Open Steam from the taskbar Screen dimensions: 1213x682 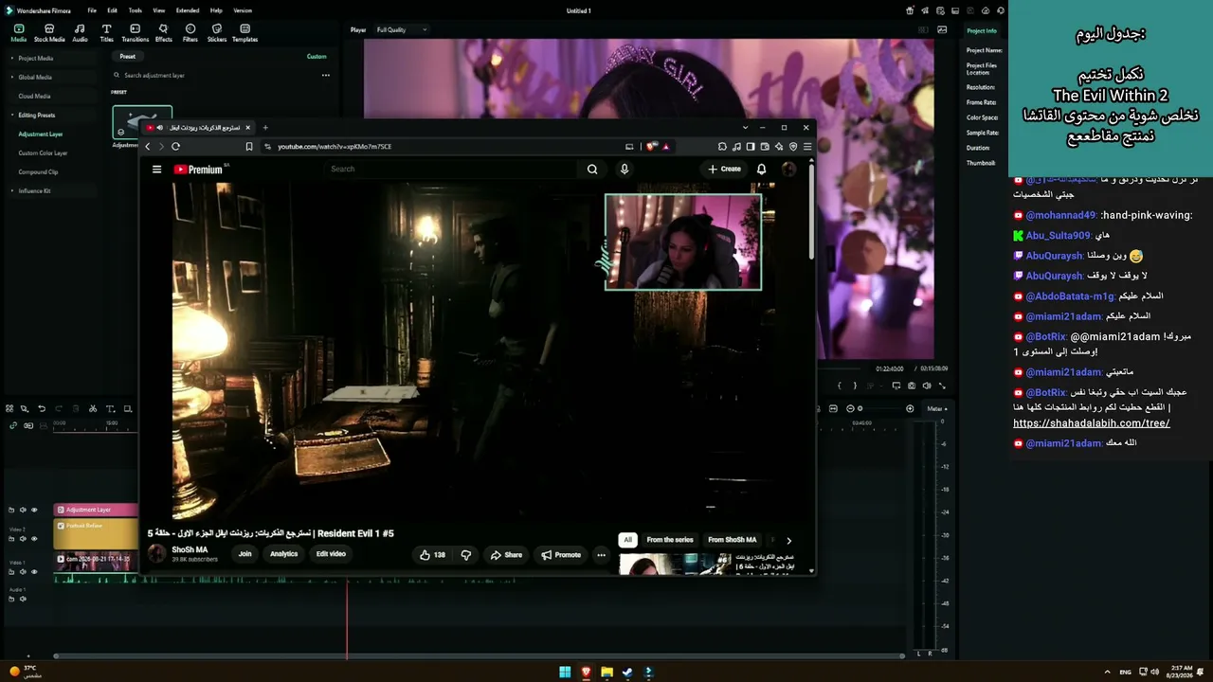(627, 673)
